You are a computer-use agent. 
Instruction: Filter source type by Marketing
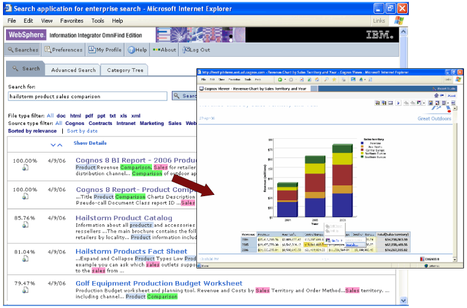coord(151,123)
